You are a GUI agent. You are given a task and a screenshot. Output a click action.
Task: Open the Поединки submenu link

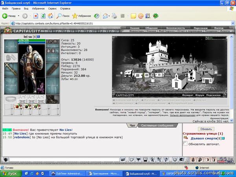211,31
